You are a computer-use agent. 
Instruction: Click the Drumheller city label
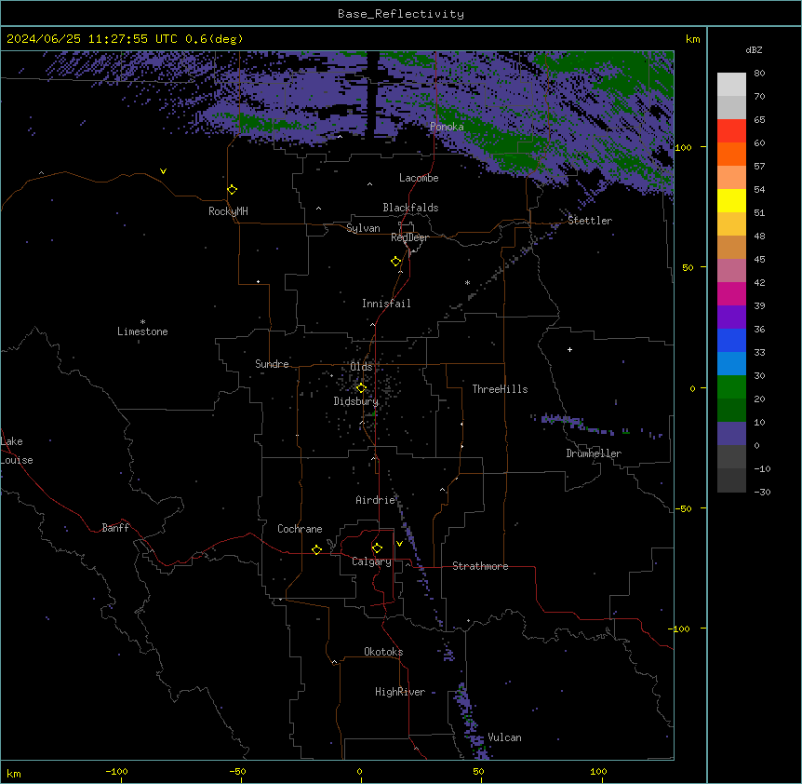pos(594,453)
